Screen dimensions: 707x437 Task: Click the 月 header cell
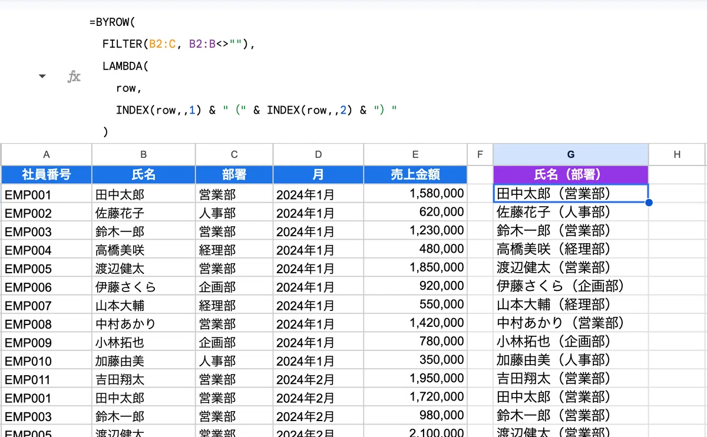point(318,174)
